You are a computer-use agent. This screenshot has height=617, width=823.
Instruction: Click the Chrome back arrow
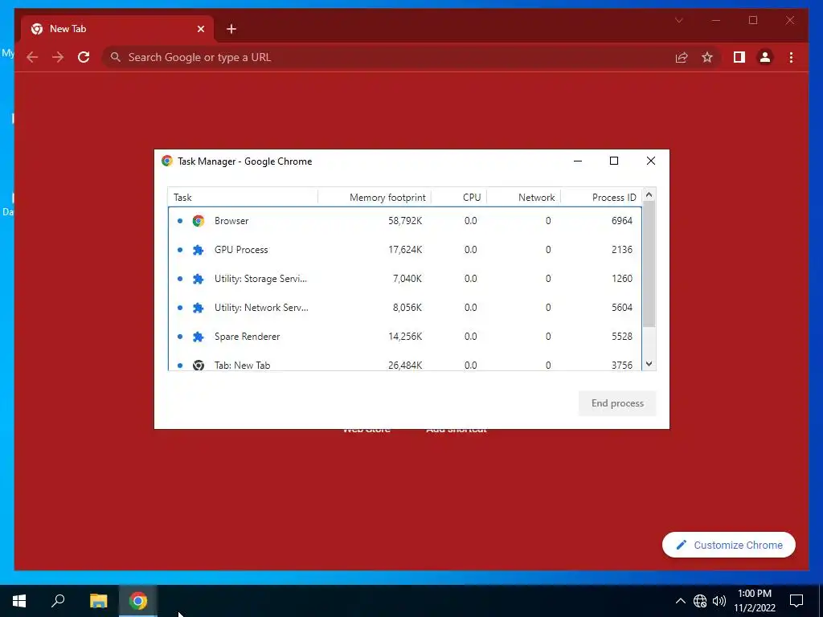point(32,57)
